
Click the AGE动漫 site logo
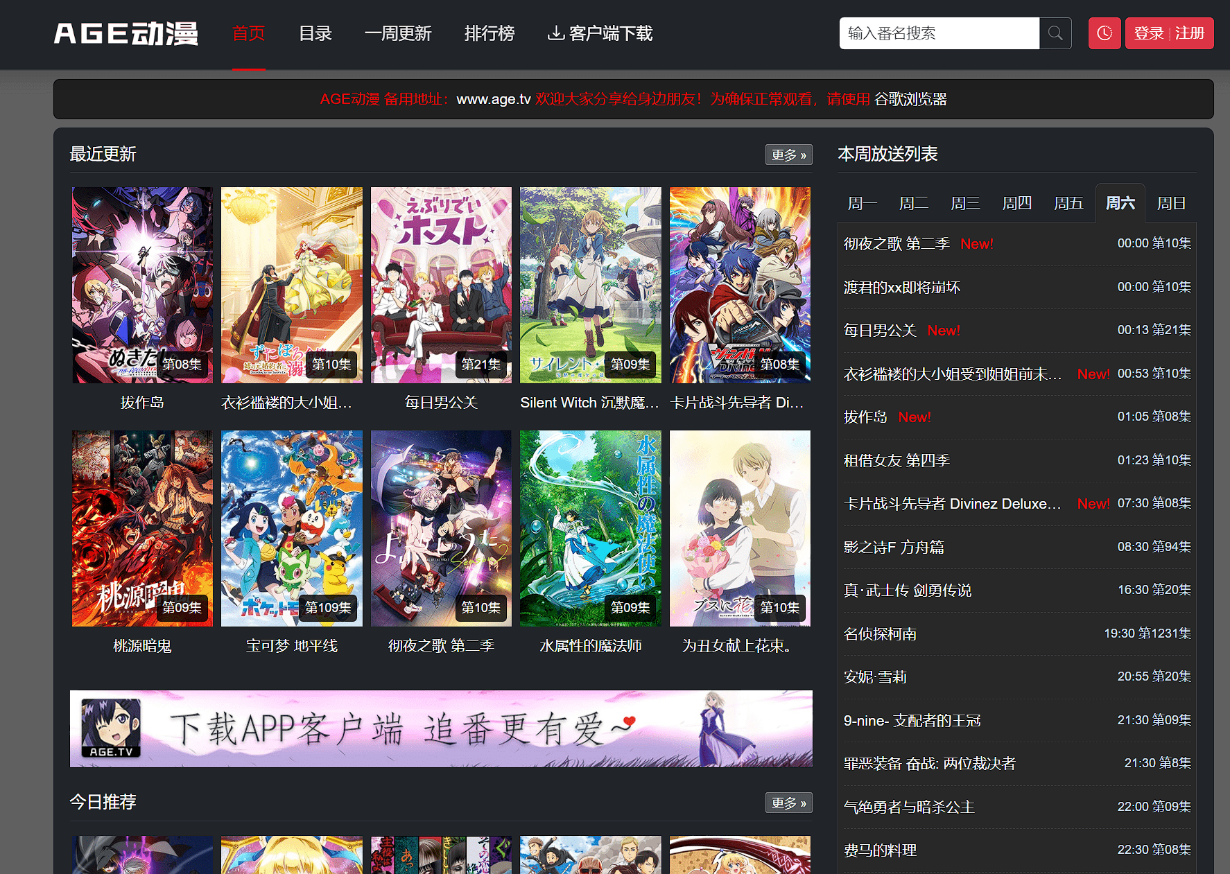(125, 33)
